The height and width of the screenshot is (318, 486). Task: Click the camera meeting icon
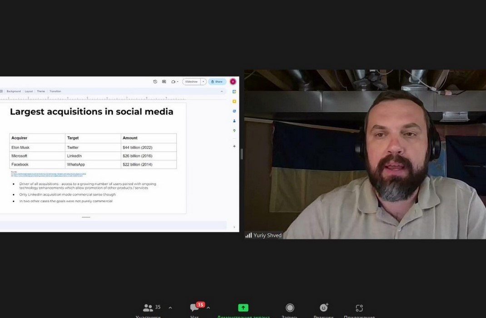tap(174, 82)
